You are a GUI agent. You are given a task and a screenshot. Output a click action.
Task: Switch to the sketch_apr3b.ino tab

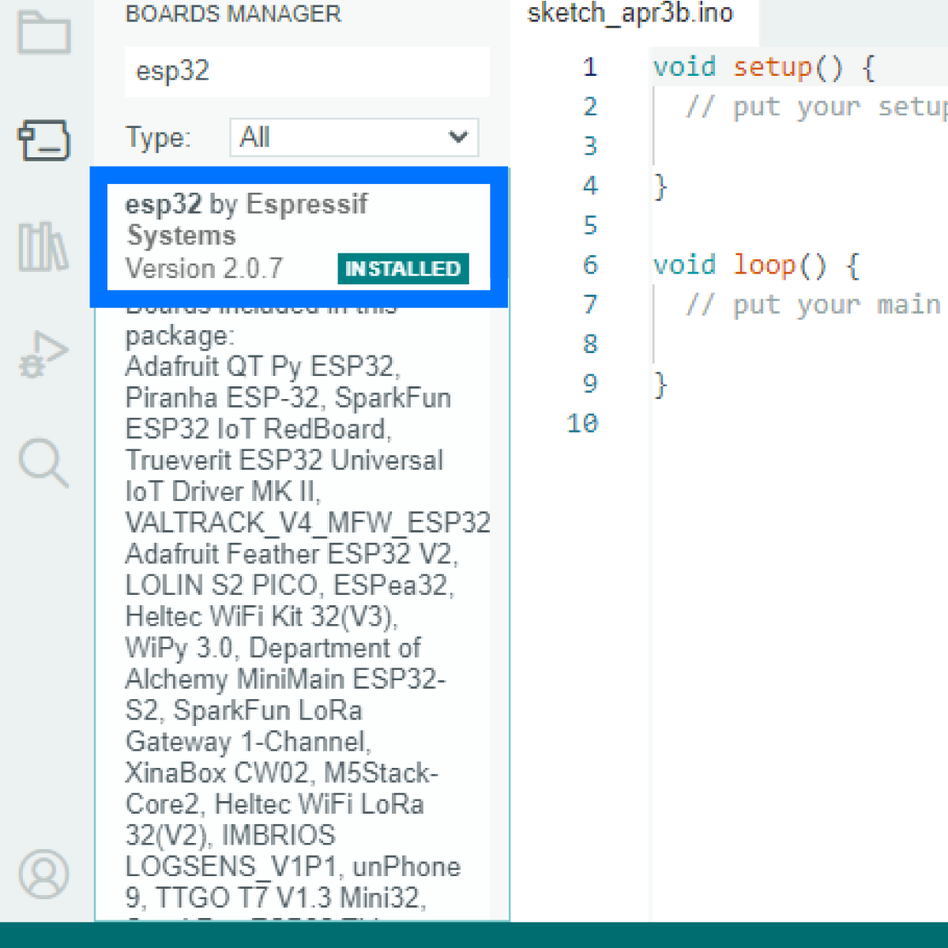tap(630, 13)
